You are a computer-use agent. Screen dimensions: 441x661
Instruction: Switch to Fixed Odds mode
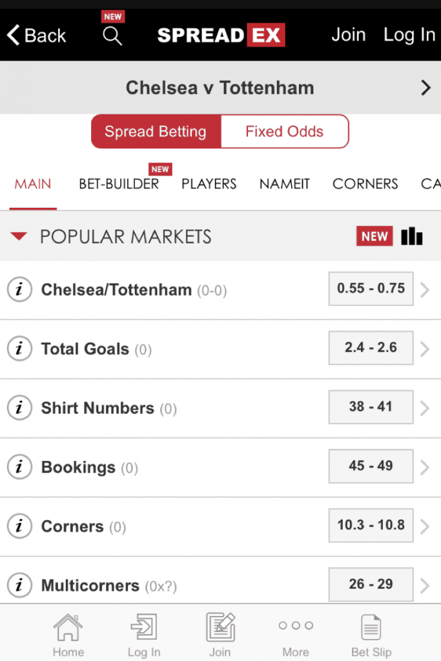(x=285, y=131)
